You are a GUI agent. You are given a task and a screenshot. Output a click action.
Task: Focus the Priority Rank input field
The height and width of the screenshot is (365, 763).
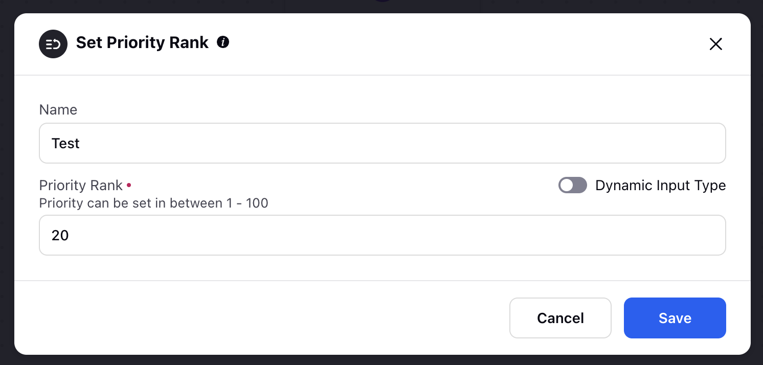coord(383,235)
